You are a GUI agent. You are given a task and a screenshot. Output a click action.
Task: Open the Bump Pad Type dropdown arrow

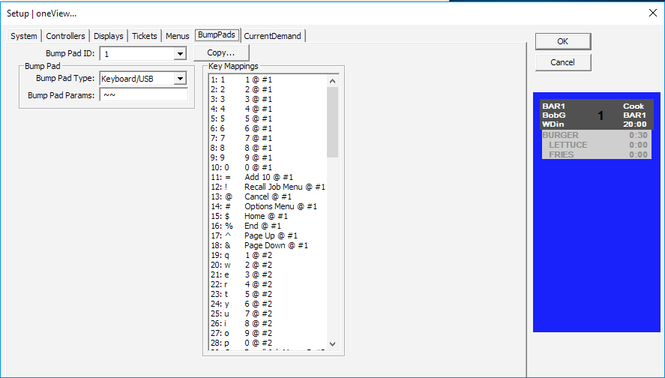(x=180, y=79)
